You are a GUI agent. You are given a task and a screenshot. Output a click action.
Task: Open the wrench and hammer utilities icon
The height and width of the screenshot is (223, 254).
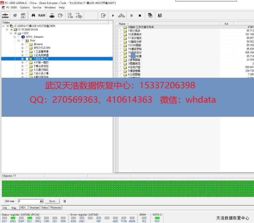click(15, 15)
